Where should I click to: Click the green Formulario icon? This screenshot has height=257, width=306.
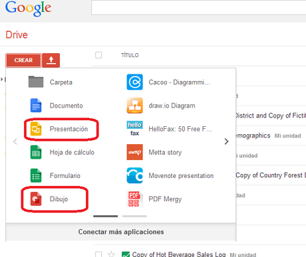[x=36, y=175]
